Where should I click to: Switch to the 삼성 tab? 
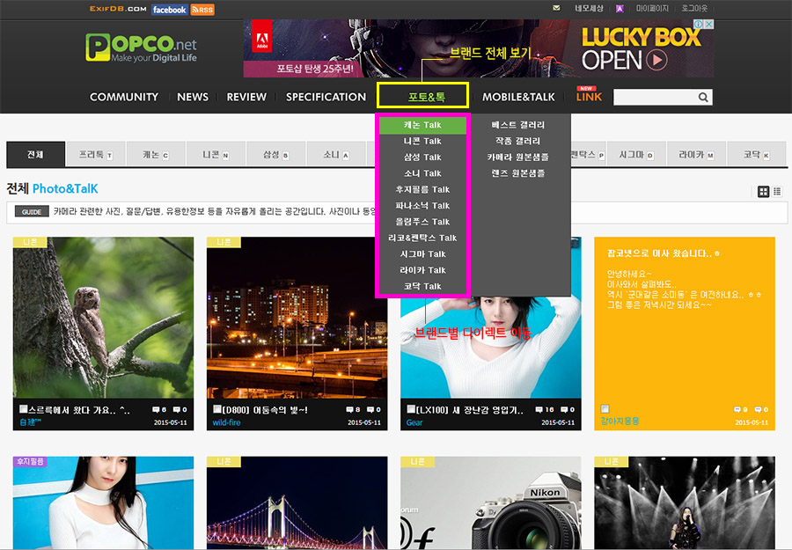276,155
